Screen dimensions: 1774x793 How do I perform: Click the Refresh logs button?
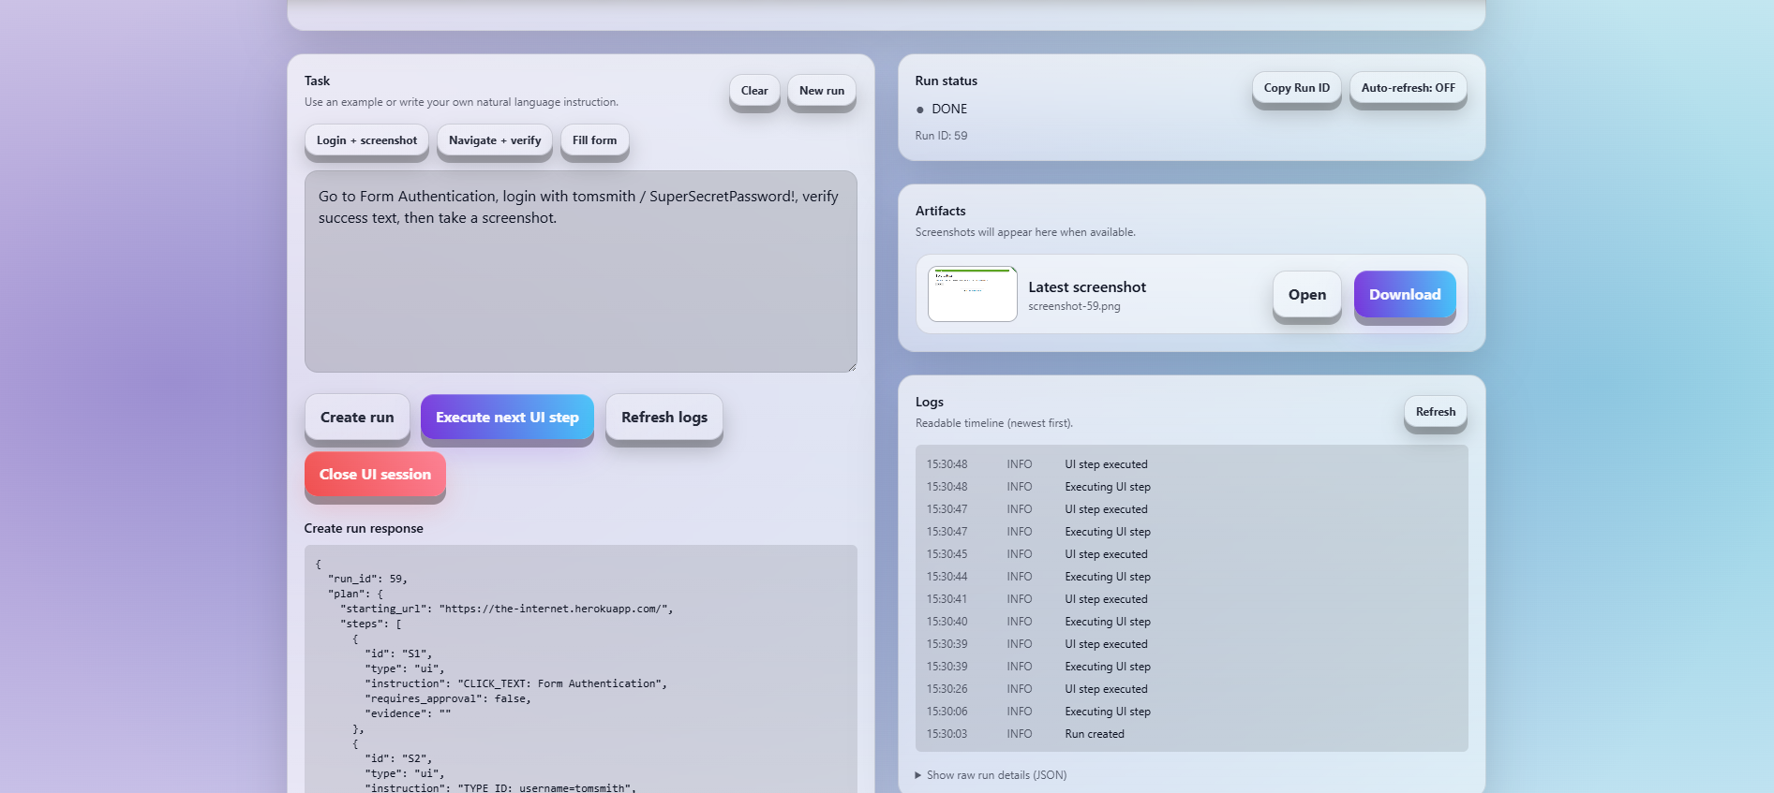coord(664,418)
